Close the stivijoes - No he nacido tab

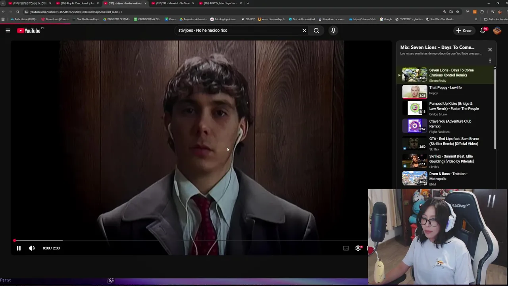[x=145, y=3]
